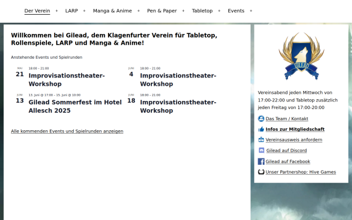Open the May 21 Improvisationstheater-Workshop event
352x220 pixels.
point(66,80)
